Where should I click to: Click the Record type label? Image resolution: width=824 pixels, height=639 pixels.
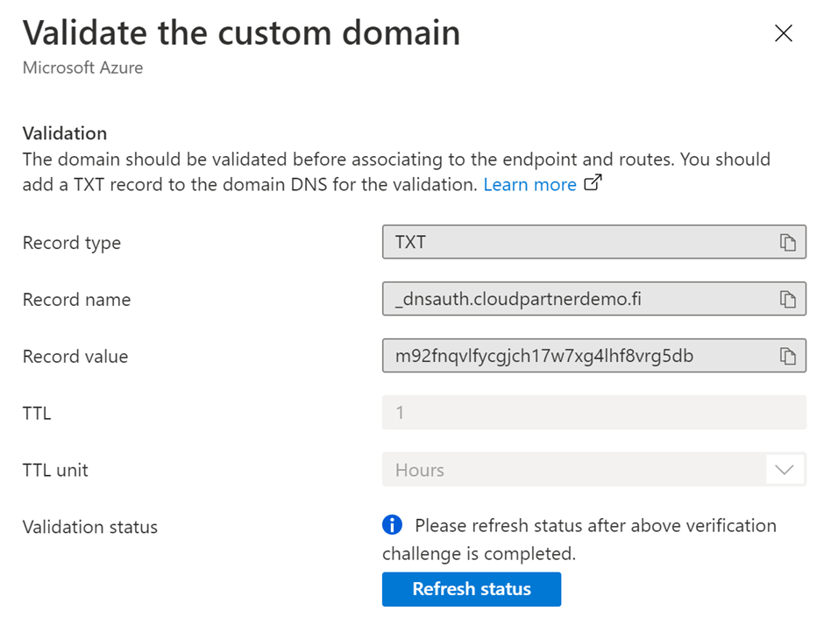(x=72, y=243)
